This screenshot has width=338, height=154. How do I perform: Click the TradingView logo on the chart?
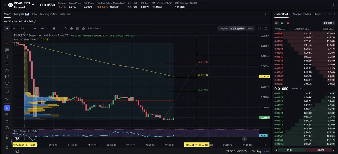[x=17, y=139]
